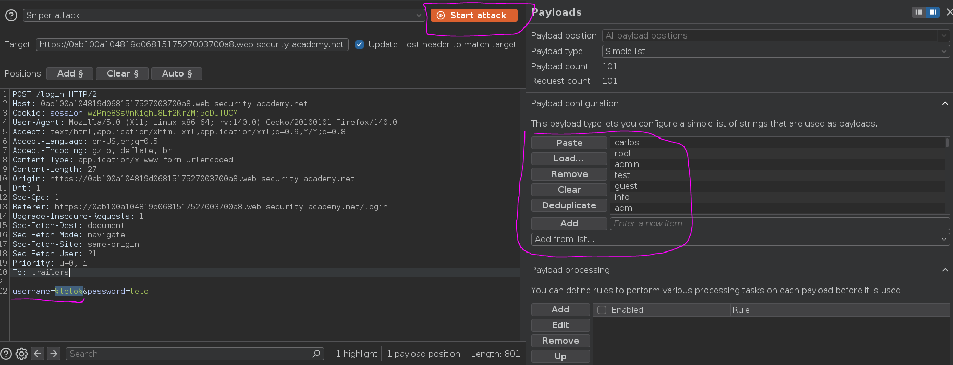Close the Payloads side panel

949,12
